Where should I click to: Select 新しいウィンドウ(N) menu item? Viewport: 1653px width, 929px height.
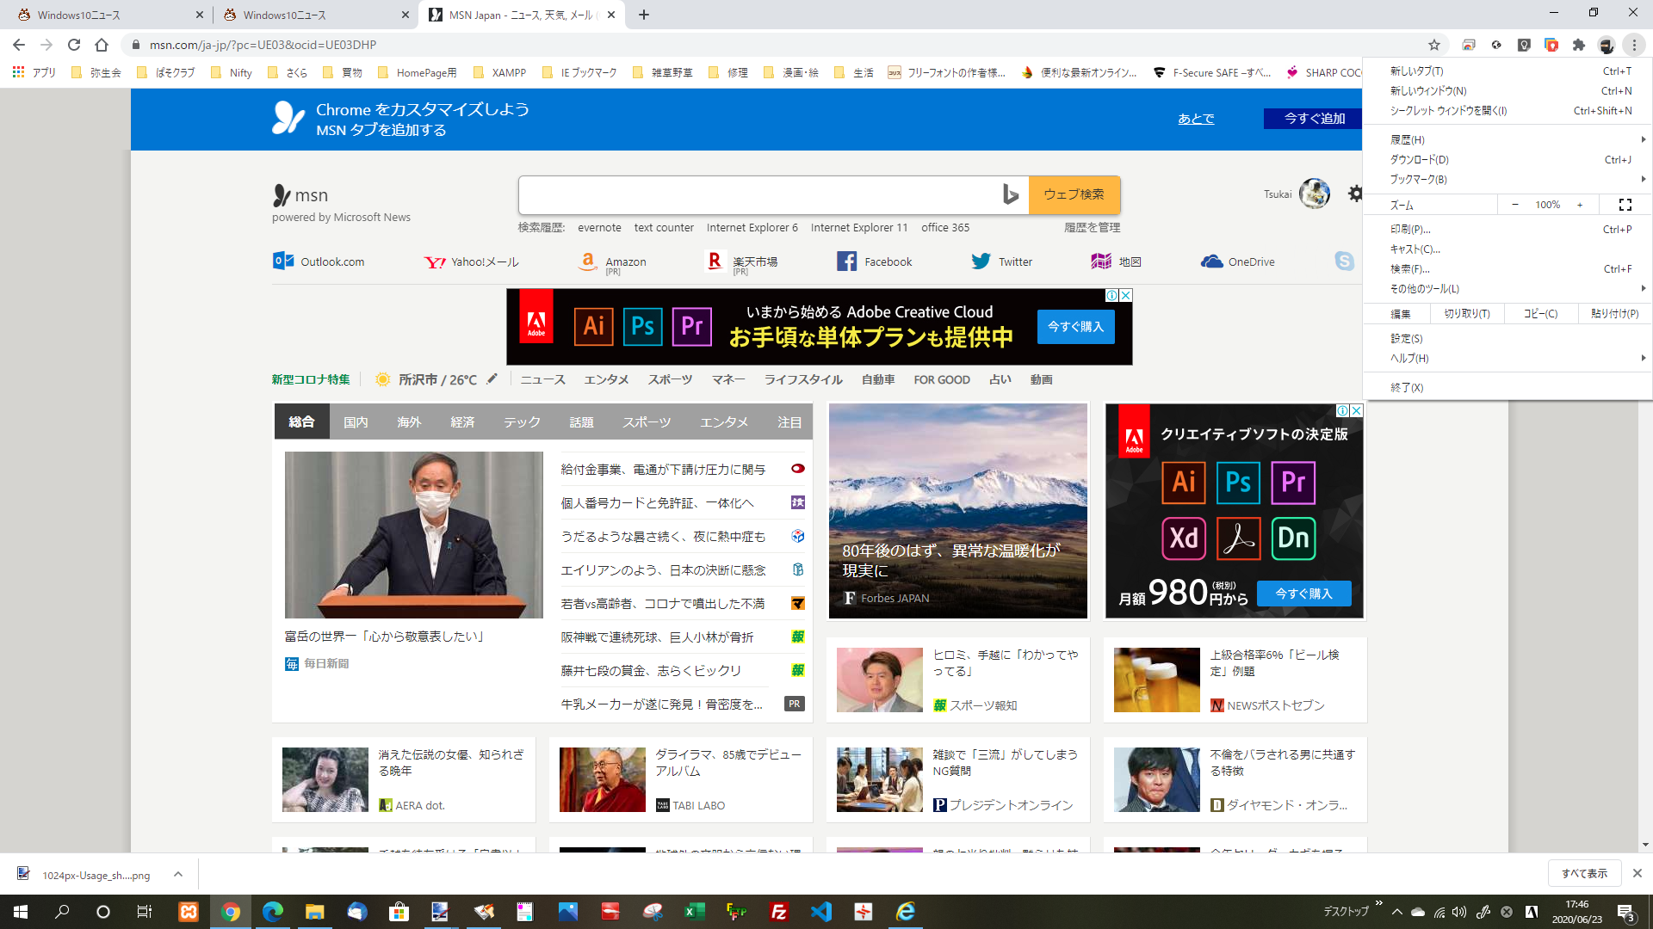tap(1507, 90)
